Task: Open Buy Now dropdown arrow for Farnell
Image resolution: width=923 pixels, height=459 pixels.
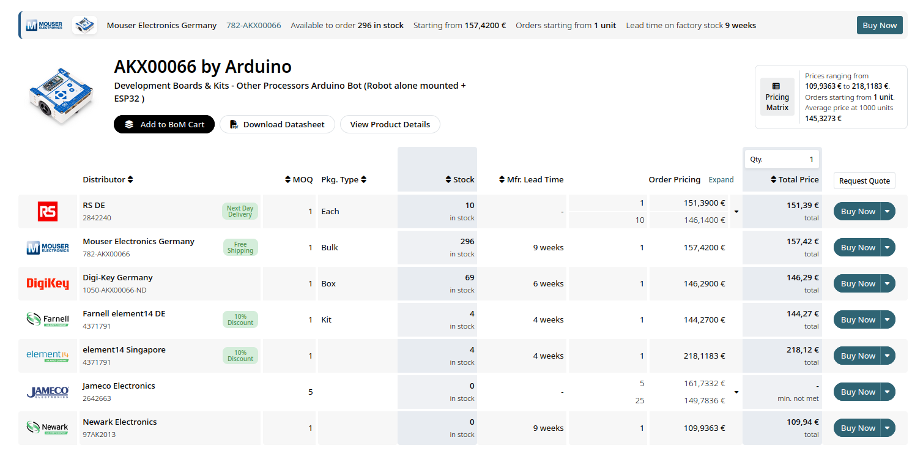Action: click(x=888, y=320)
